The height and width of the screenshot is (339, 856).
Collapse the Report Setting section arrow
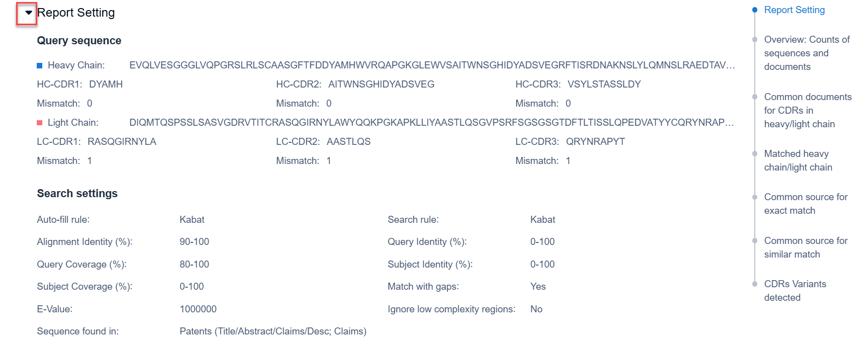[x=28, y=13]
